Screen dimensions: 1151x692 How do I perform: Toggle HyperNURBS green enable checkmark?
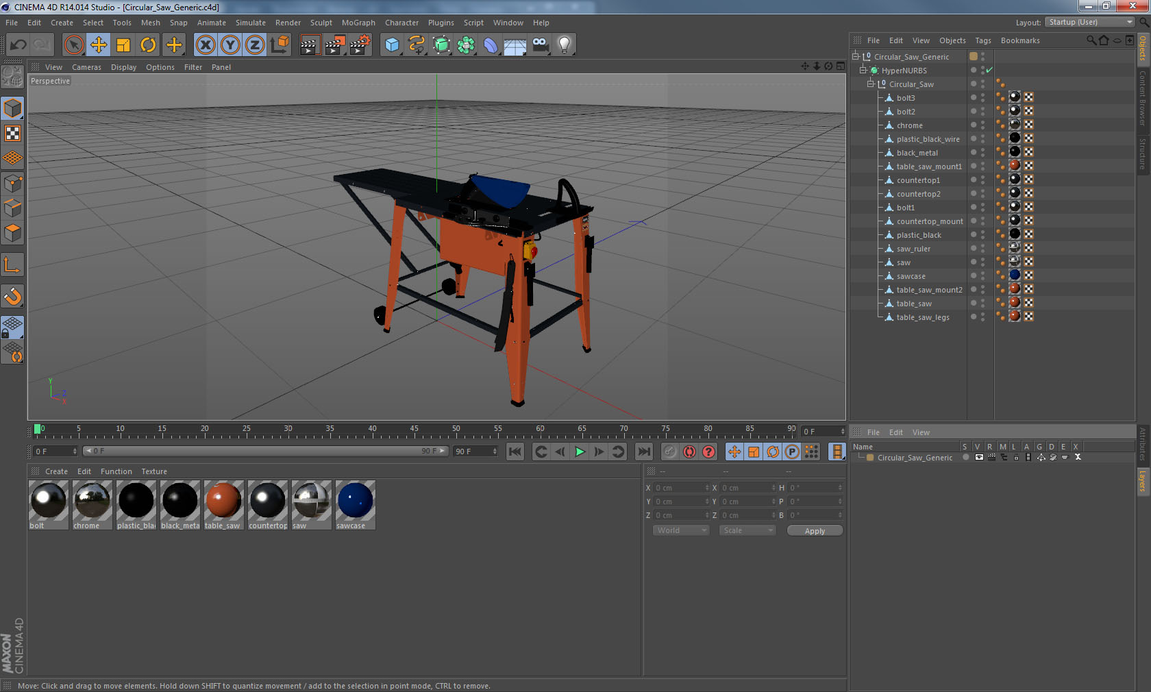(989, 70)
